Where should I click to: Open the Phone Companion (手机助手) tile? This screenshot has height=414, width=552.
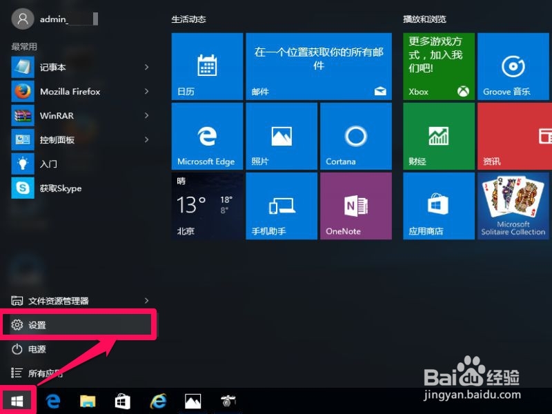(282, 206)
